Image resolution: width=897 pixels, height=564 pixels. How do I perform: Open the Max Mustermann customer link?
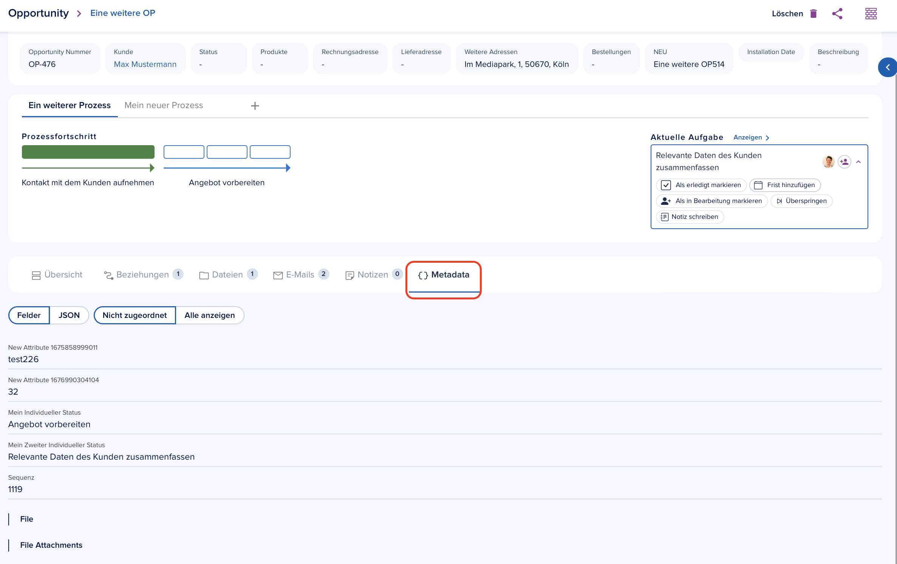click(145, 64)
